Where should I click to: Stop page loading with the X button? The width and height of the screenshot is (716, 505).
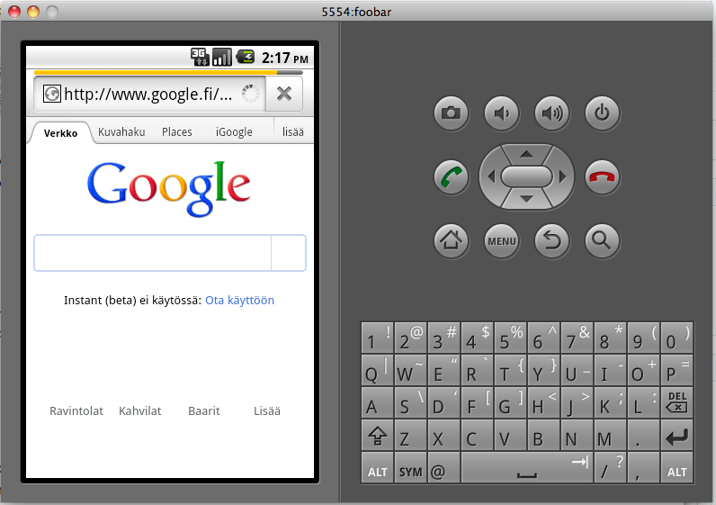tap(284, 95)
